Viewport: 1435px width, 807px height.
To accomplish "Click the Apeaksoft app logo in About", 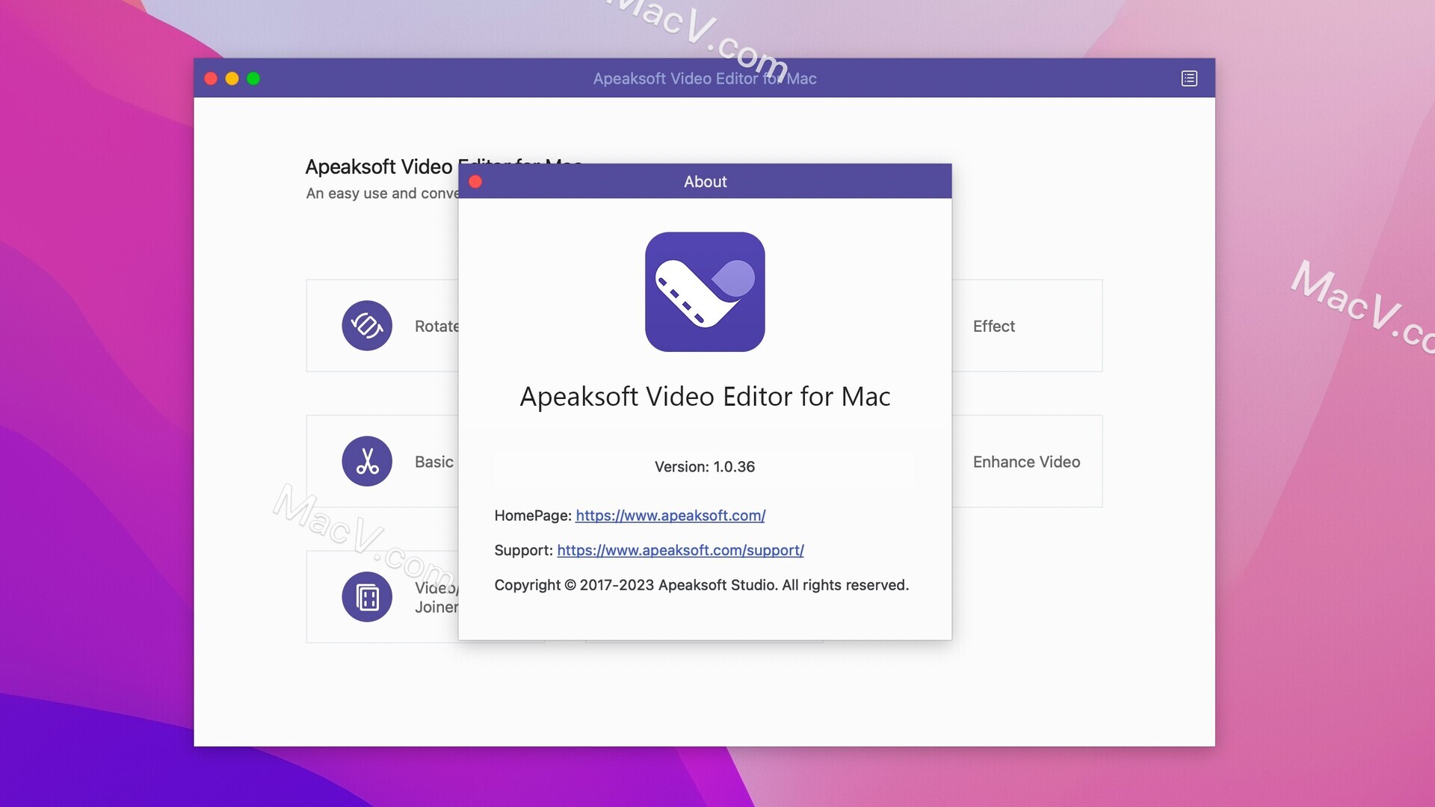I will coord(705,292).
